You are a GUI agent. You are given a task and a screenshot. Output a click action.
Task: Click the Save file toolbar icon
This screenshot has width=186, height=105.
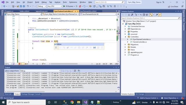(21, 6)
